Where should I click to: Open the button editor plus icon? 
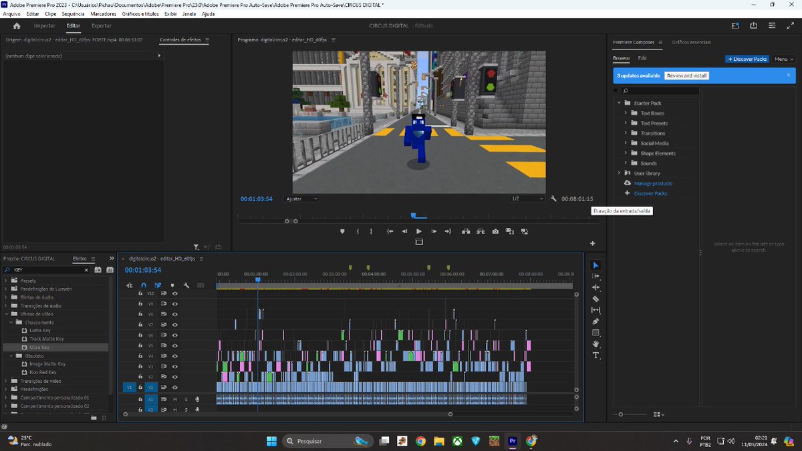tap(592, 243)
